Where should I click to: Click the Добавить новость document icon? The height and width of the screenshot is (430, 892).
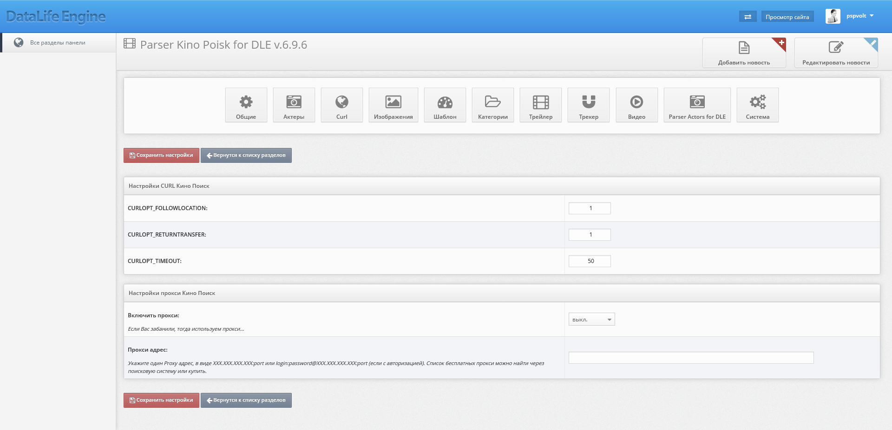click(x=744, y=47)
